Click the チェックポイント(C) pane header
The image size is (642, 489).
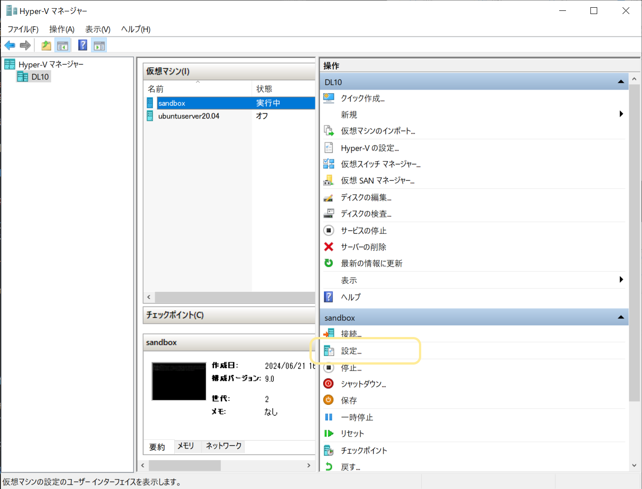click(229, 315)
